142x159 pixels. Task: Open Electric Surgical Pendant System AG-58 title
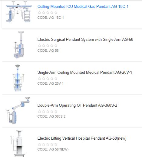[85, 39]
